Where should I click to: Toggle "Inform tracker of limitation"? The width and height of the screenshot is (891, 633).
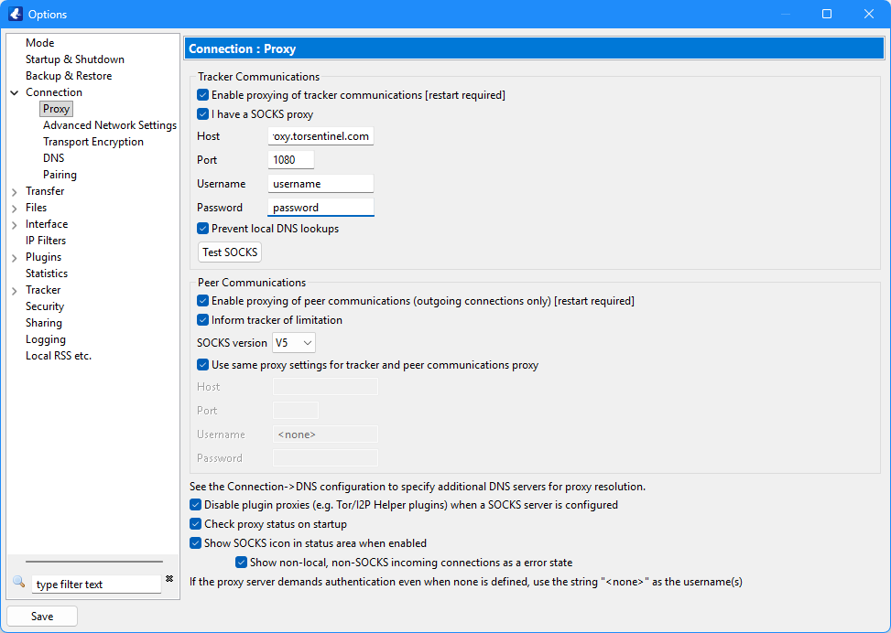pos(202,319)
